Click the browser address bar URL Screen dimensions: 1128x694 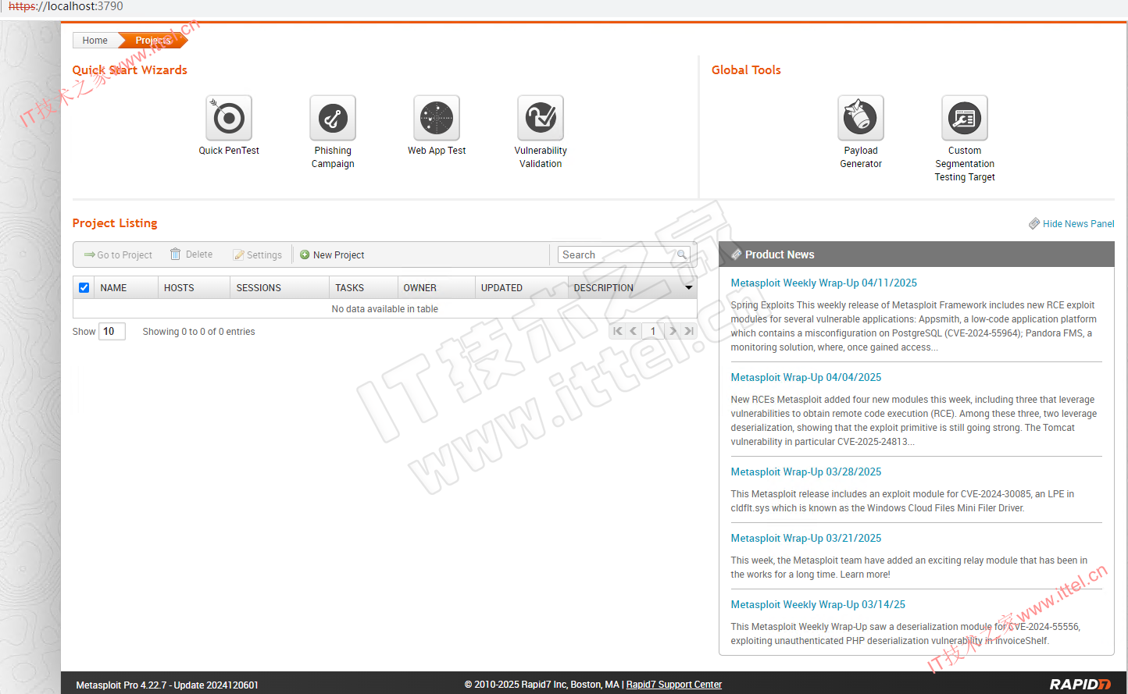(66, 6)
